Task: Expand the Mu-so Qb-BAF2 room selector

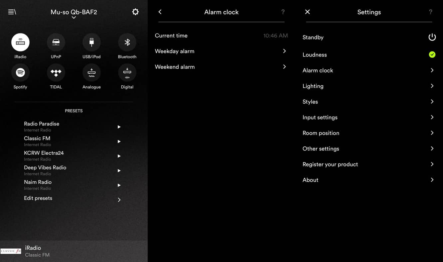Action: click(x=74, y=18)
